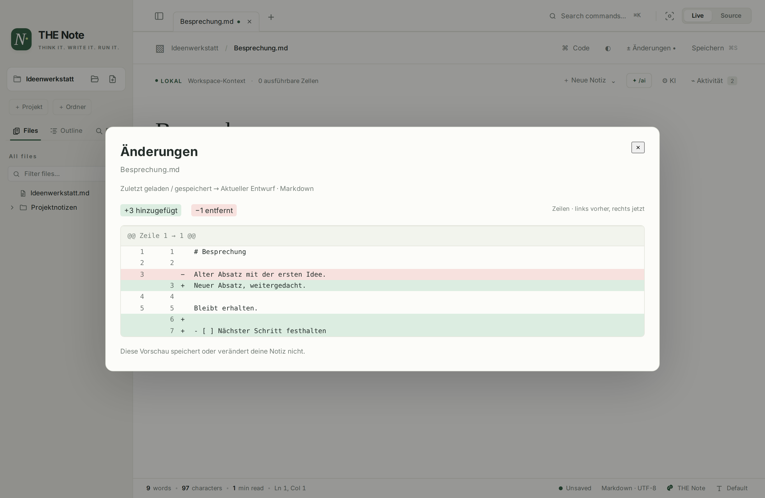Close the Änderungen dialog
This screenshot has height=498, width=765.
click(x=638, y=148)
